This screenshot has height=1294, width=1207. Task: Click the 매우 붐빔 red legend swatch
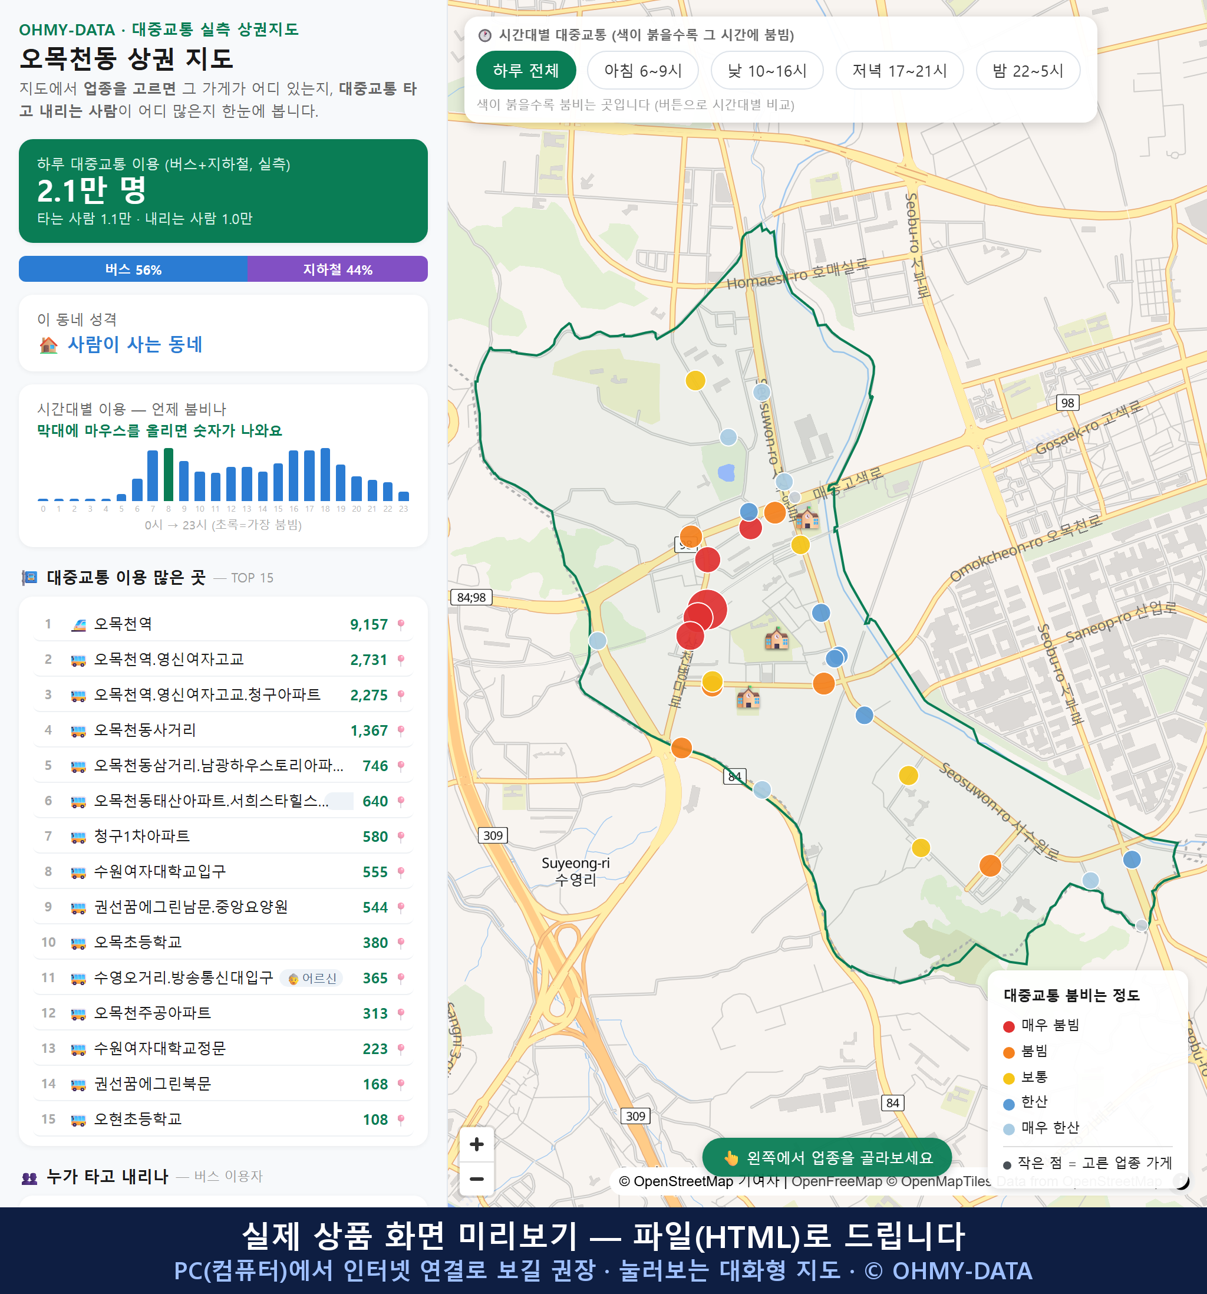(x=1009, y=1026)
